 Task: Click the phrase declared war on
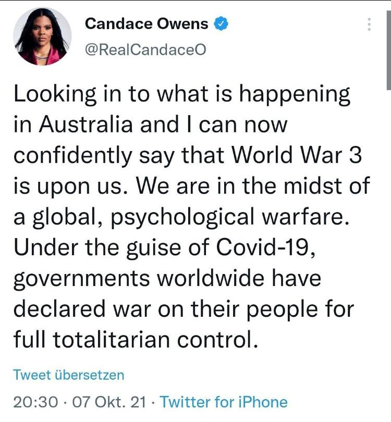pos(99,309)
